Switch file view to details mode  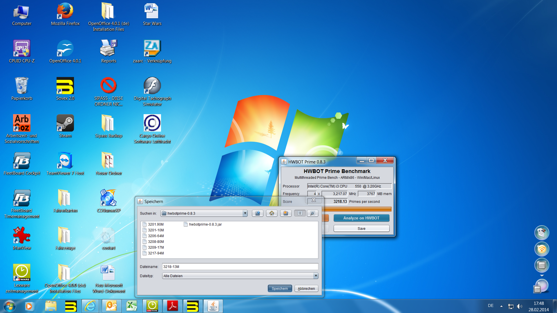[312, 213]
